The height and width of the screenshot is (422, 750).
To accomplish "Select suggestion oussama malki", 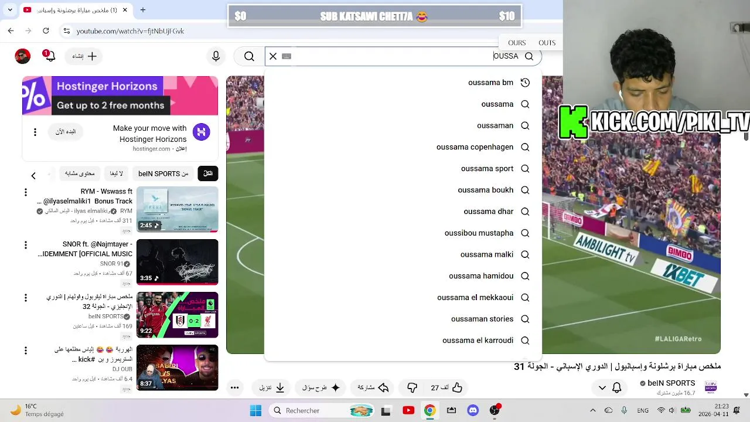I will click(403, 254).
